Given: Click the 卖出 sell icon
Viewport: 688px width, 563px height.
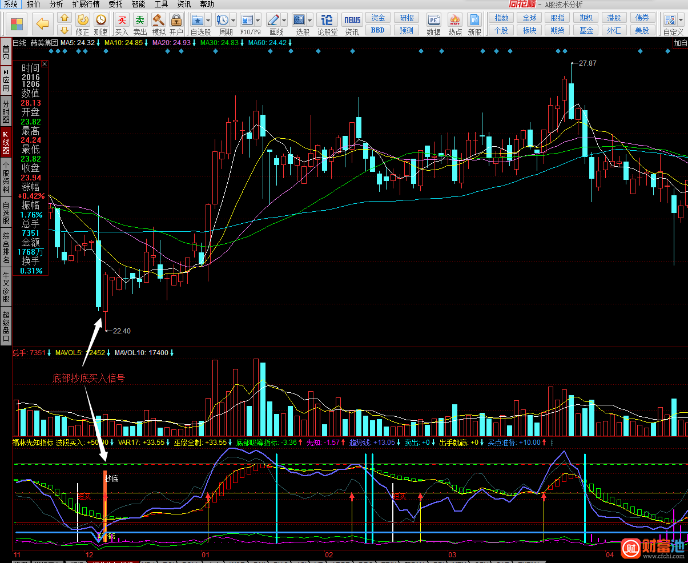Looking at the screenshot, I should 140,24.
